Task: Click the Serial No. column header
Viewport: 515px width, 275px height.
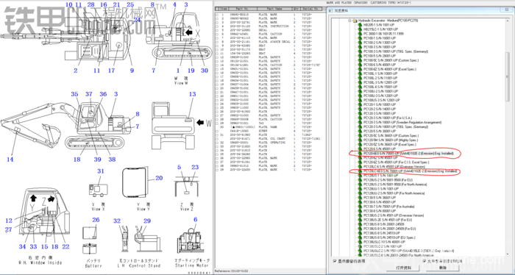Action: pyautogui.click(x=310, y=9)
